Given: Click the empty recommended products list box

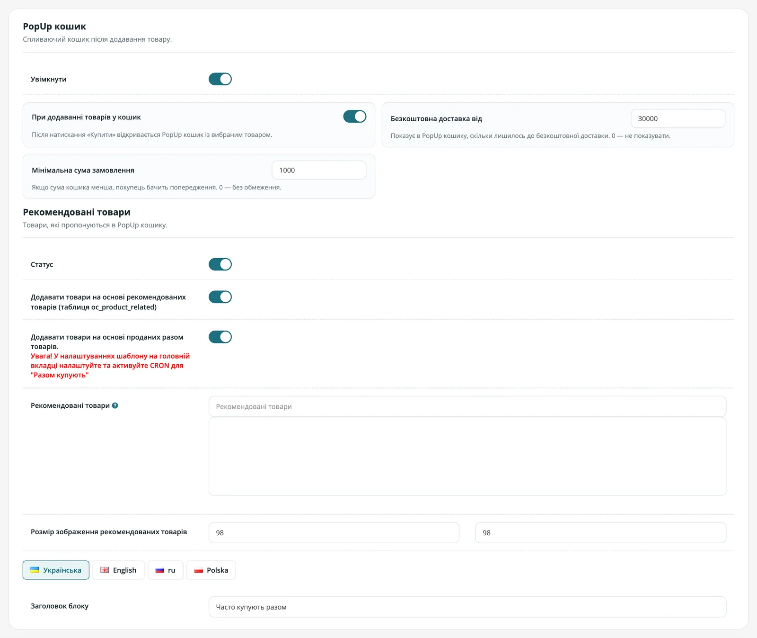Looking at the screenshot, I should pos(467,457).
